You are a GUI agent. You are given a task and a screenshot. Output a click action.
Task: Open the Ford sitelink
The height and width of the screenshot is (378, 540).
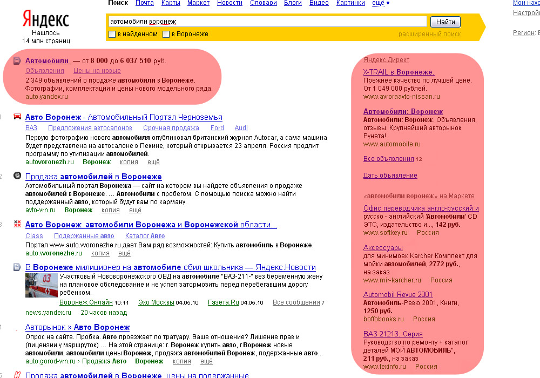point(217,128)
